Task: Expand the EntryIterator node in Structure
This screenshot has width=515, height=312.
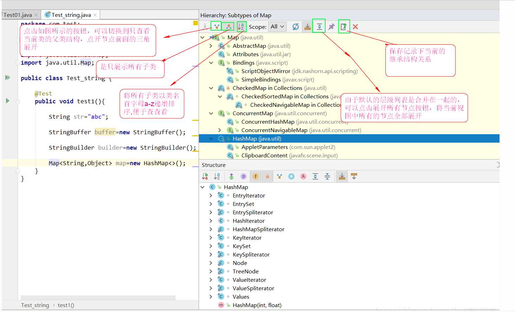Action: (211, 195)
